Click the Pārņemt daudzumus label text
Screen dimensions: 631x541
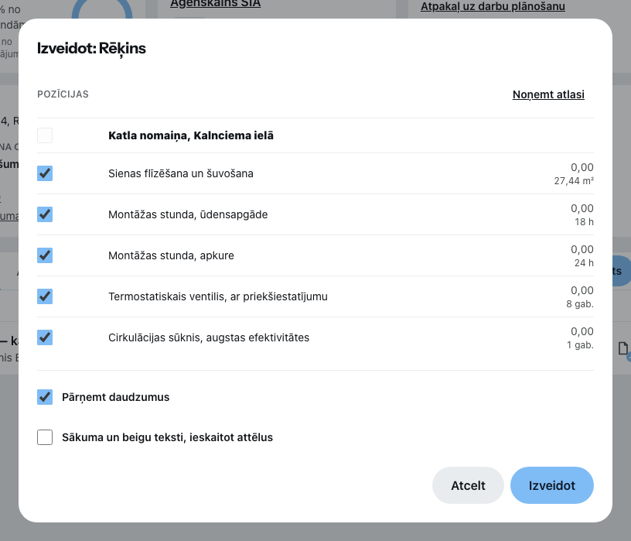[115, 397]
